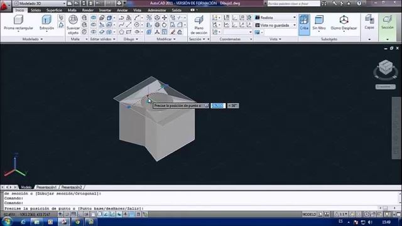Open the Presentación2 layout tab

pyautogui.click(x=71, y=187)
